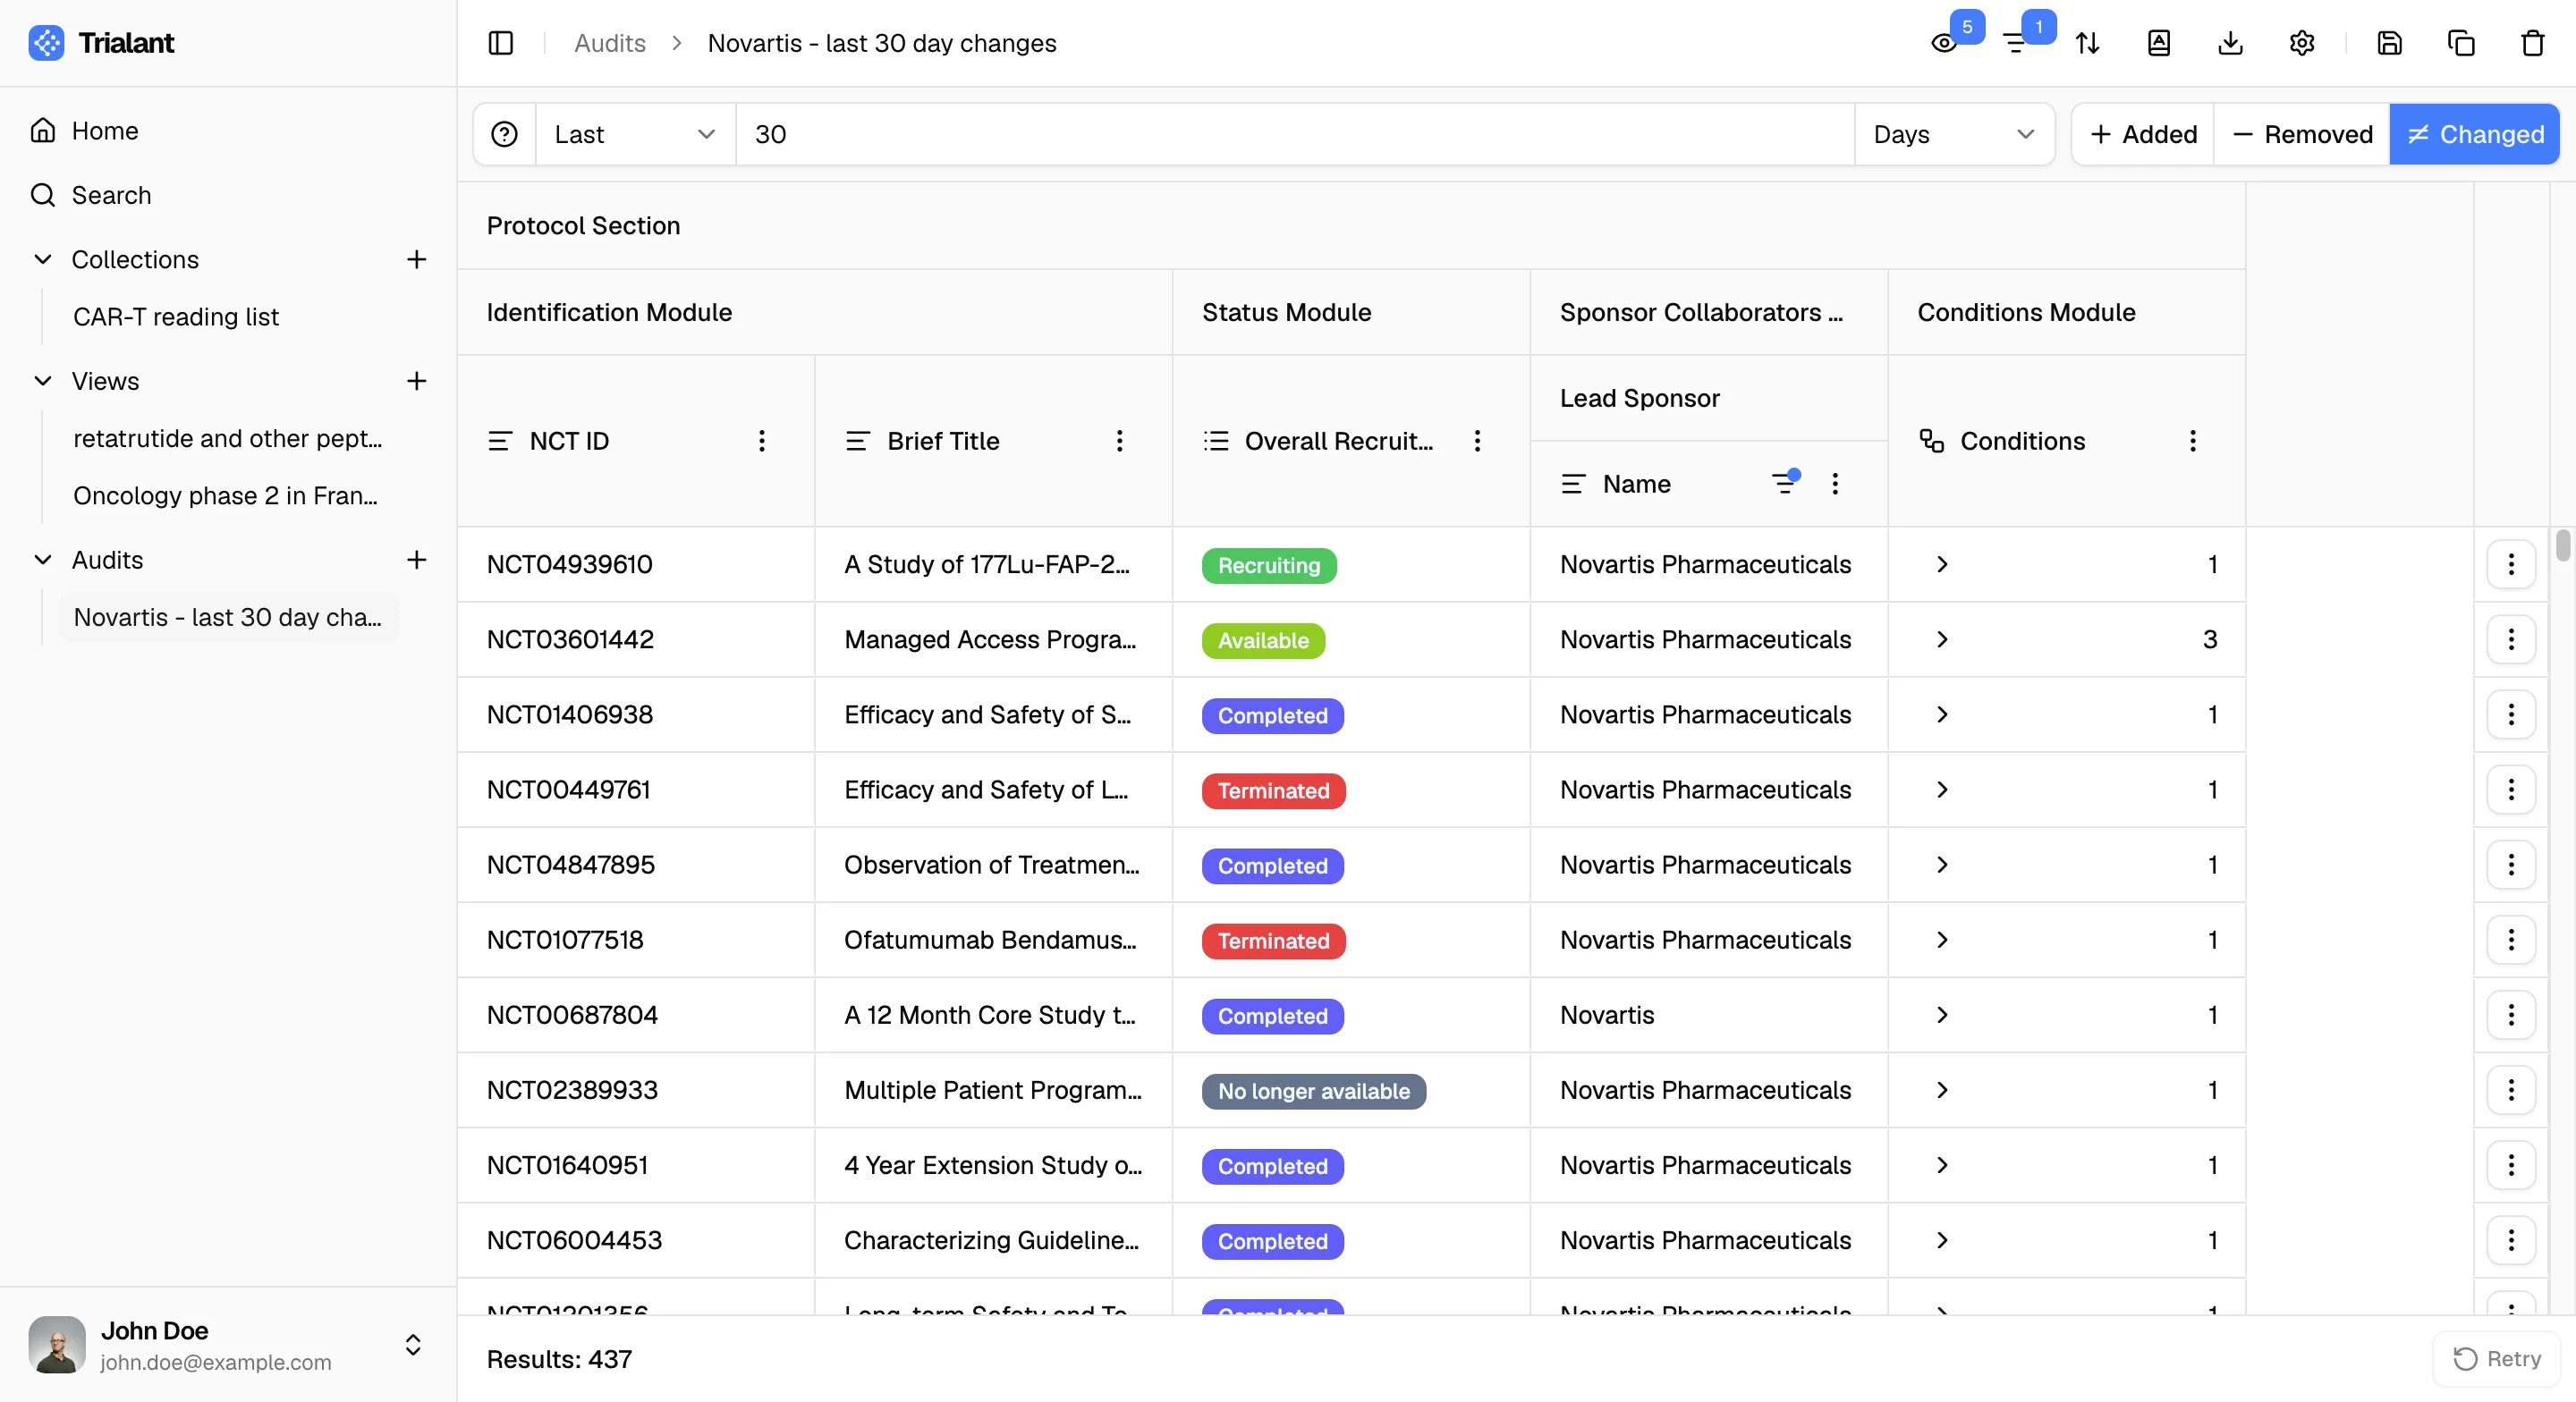Open the Last period dropdown

click(636, 134)
